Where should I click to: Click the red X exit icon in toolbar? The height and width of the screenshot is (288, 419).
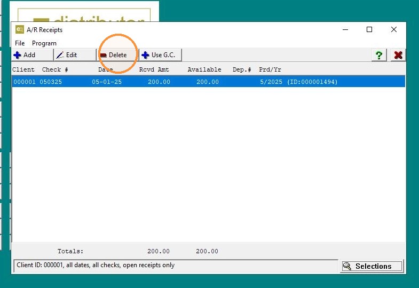click(x=398, y=56)
